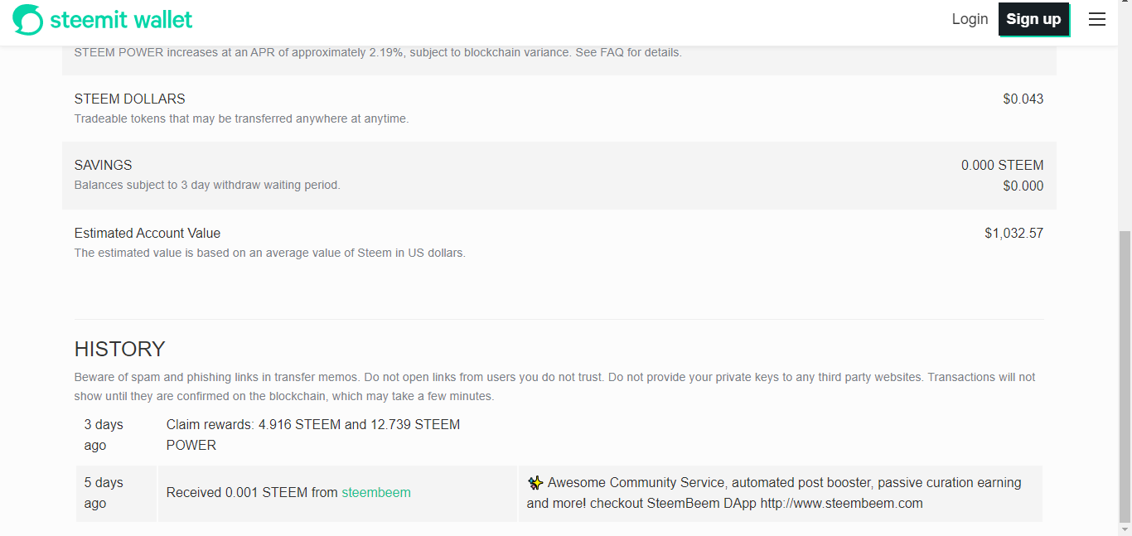Open the Login link
This screenshot has height=536, width=1132.
tap(970, 19)
